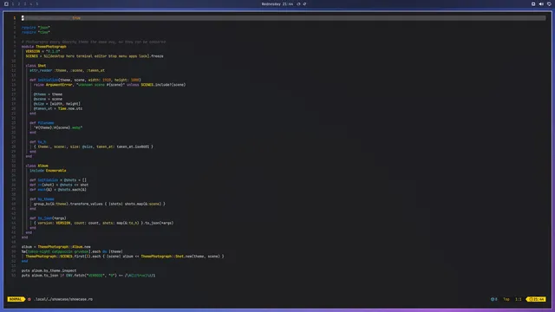
Task: Click the '@scene = scene' assignment
Action: [48, 99]
